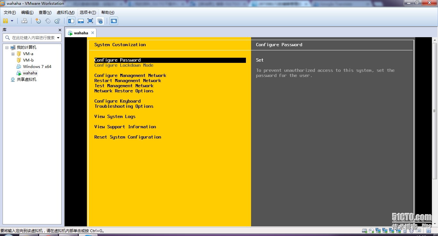Viewport: 438px width, 236px height.
Task: Revert the VM to its previous snapshot
Action: point(48,21)
